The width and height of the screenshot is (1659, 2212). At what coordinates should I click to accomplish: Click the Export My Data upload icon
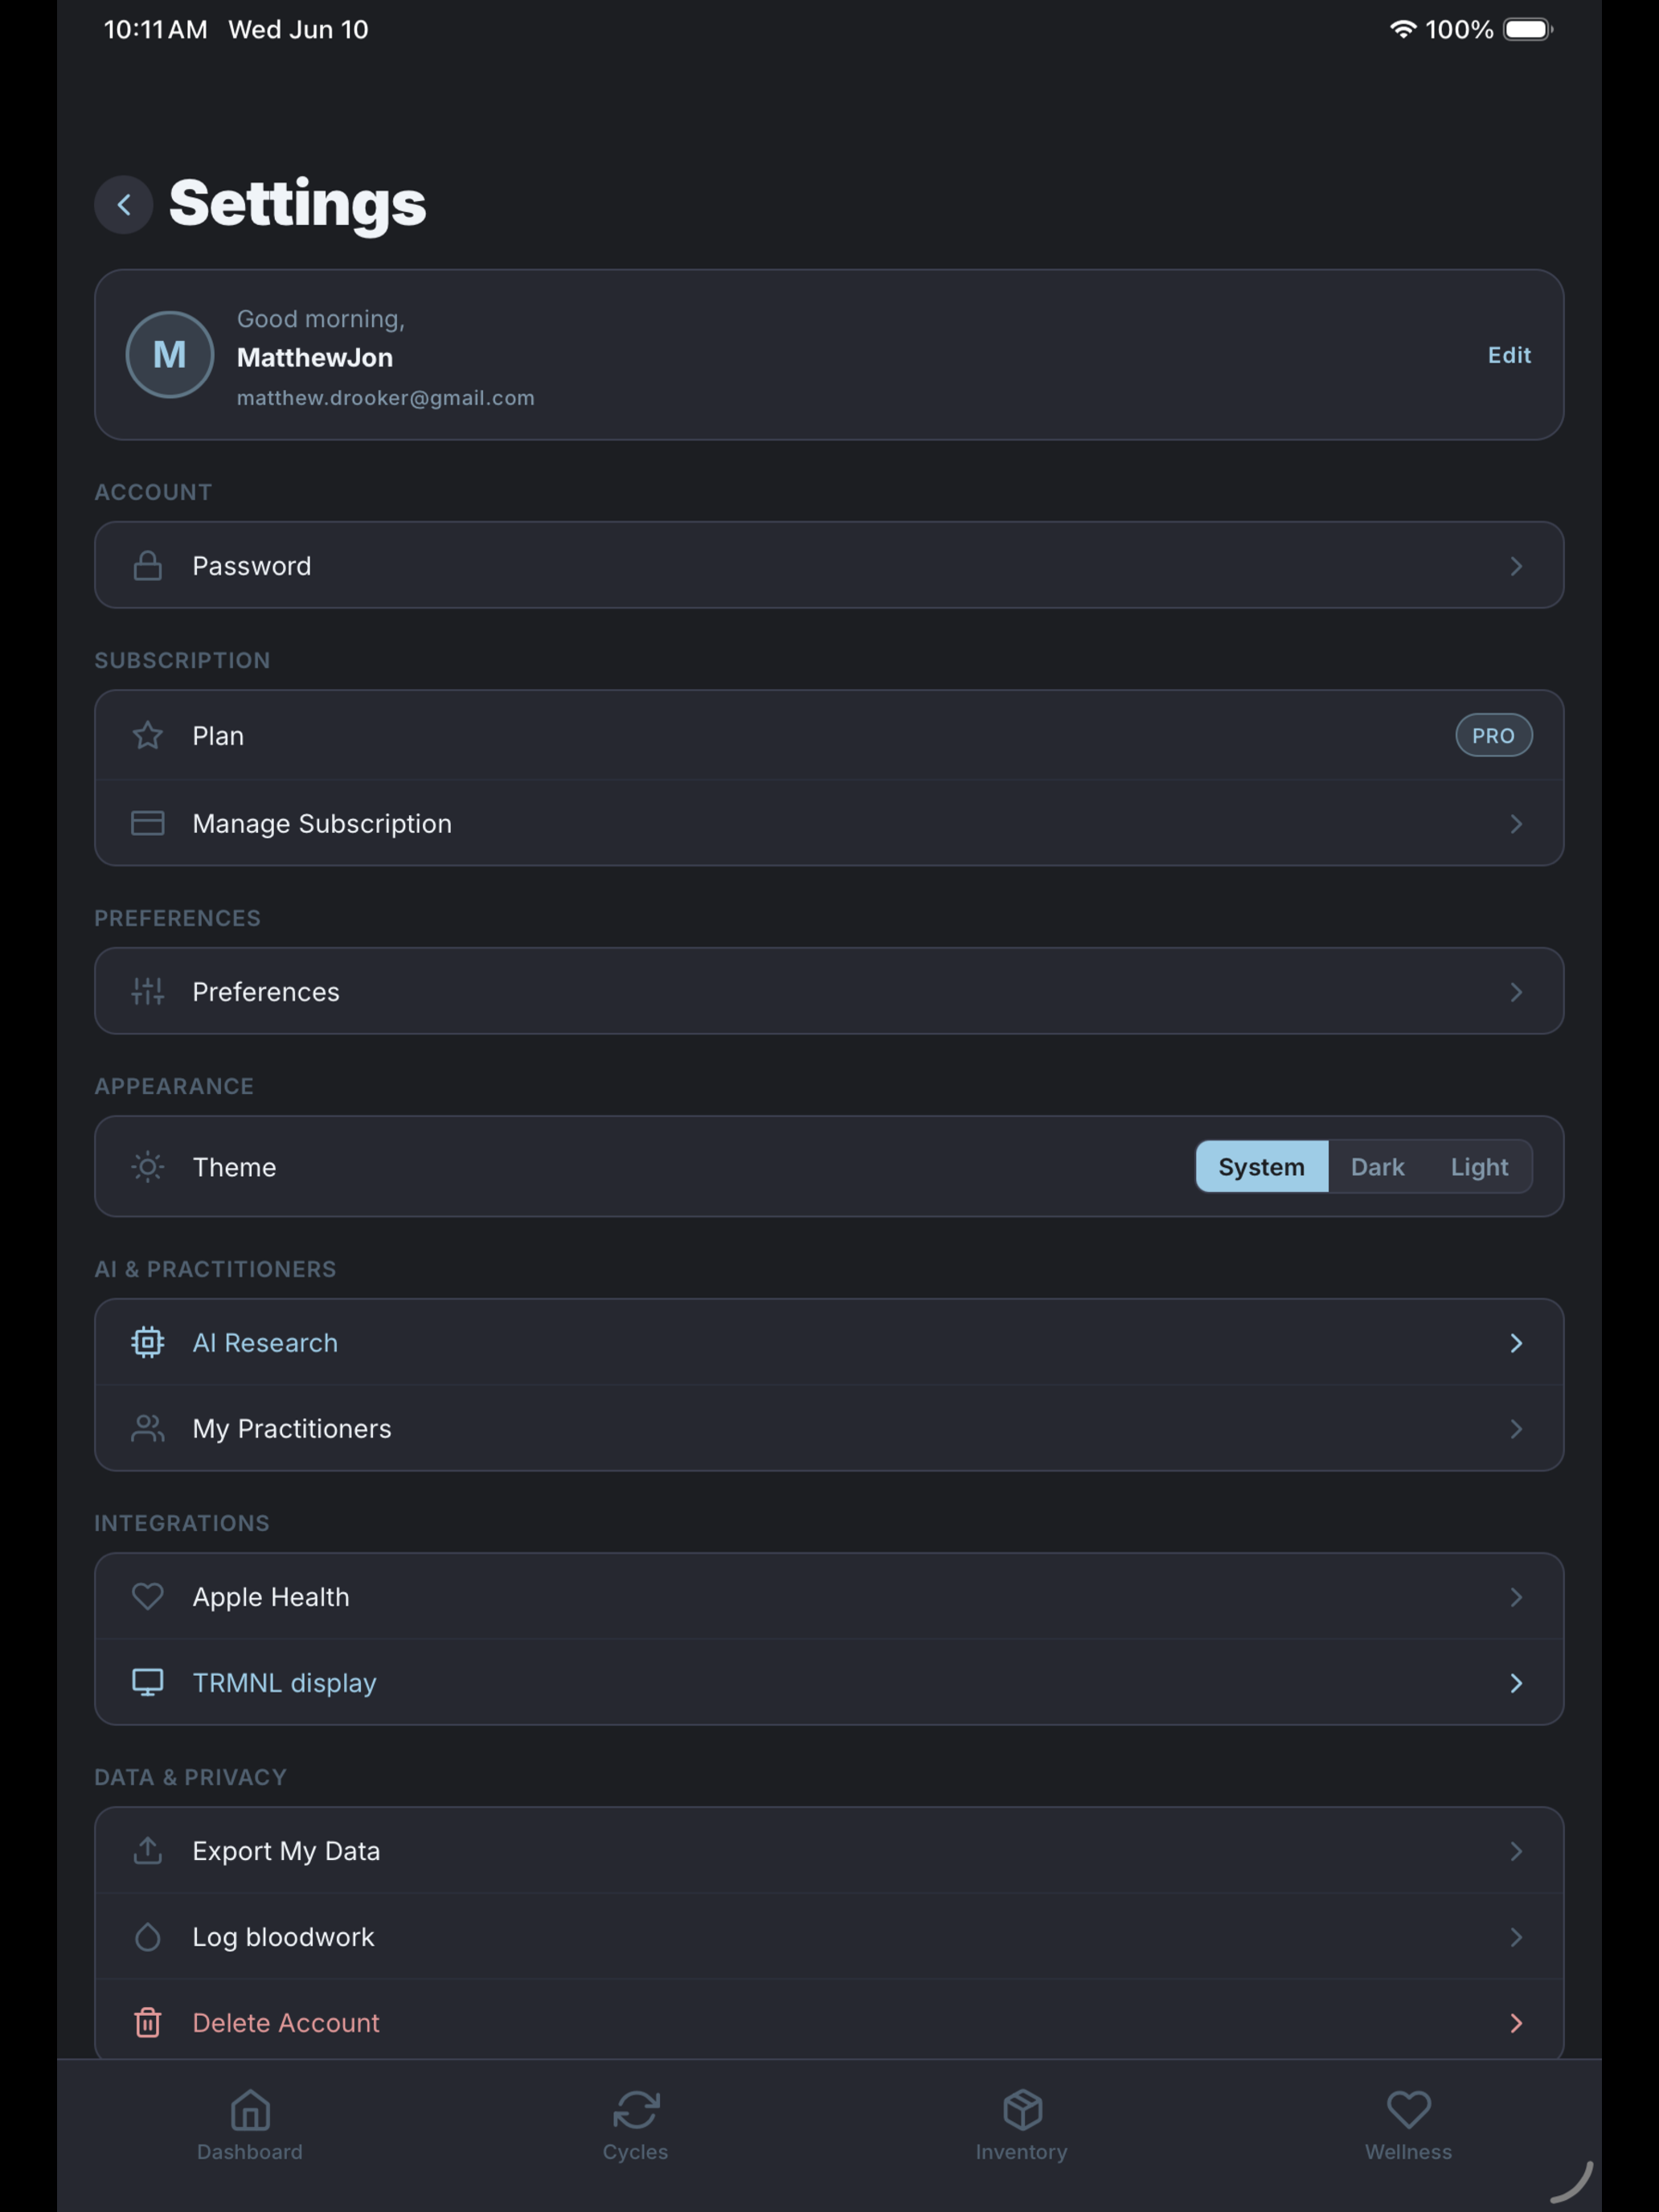pyautogui.click(x=148, y=1850)
